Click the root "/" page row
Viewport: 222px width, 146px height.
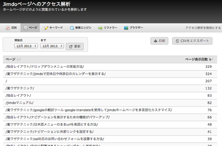click(x=110, y=81)
